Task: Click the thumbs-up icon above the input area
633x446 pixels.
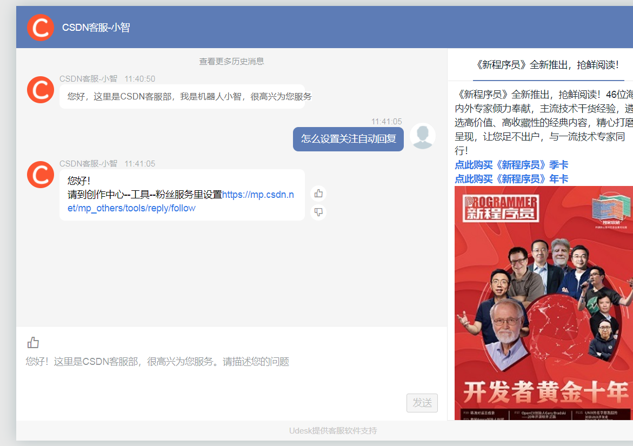Action: [x=33, y=342]
